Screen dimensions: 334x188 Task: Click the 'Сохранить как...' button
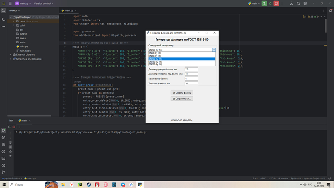pyautogui.click(x=182, y=99)
